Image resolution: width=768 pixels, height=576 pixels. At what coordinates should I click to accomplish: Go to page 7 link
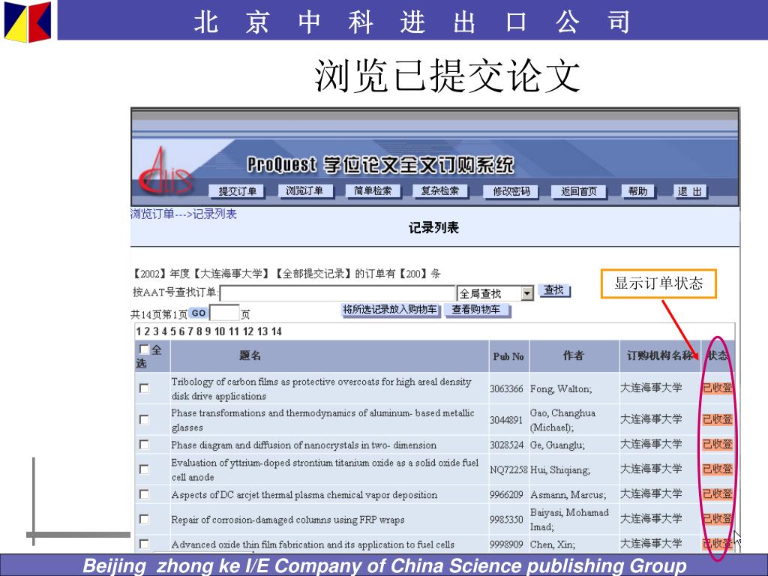tap(190, 331)
